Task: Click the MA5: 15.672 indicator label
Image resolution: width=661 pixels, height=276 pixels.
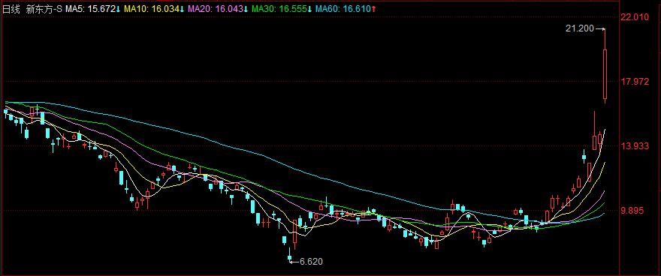Action: [90, 9]
